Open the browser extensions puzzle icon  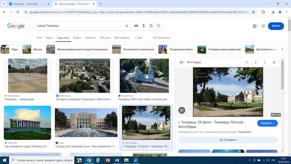pyautogui.click(x=263, y=12)
